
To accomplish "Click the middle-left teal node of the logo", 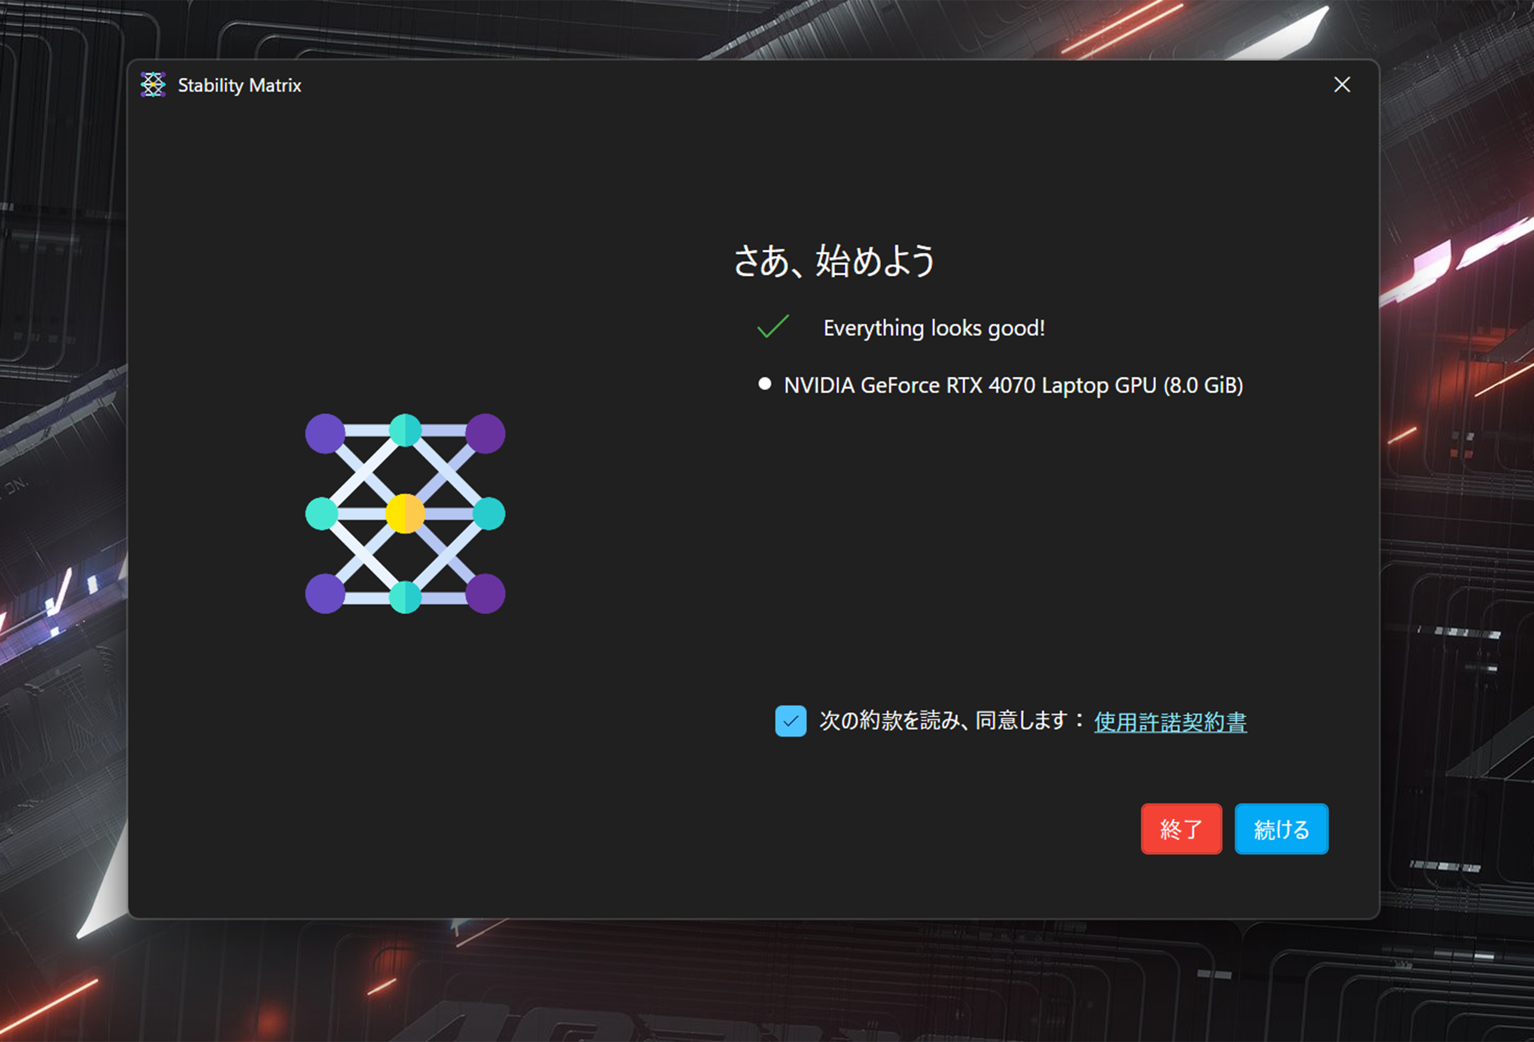I will [322, 513].
